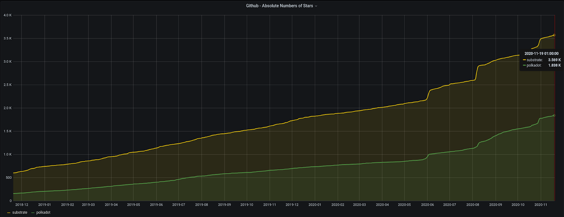Click the 2020-05 x-axis label
Image resolution: width=564 pixels, height=217 pixels.
pos(404,205)
